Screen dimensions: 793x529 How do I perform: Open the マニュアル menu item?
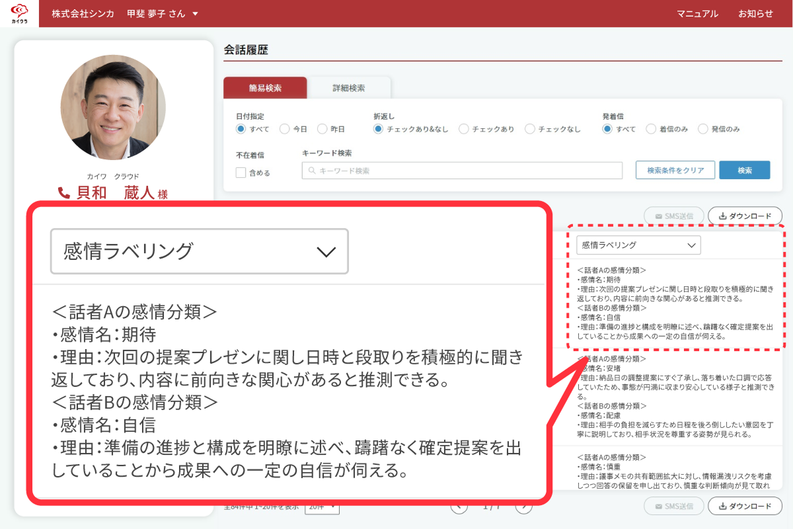(697, 14)
